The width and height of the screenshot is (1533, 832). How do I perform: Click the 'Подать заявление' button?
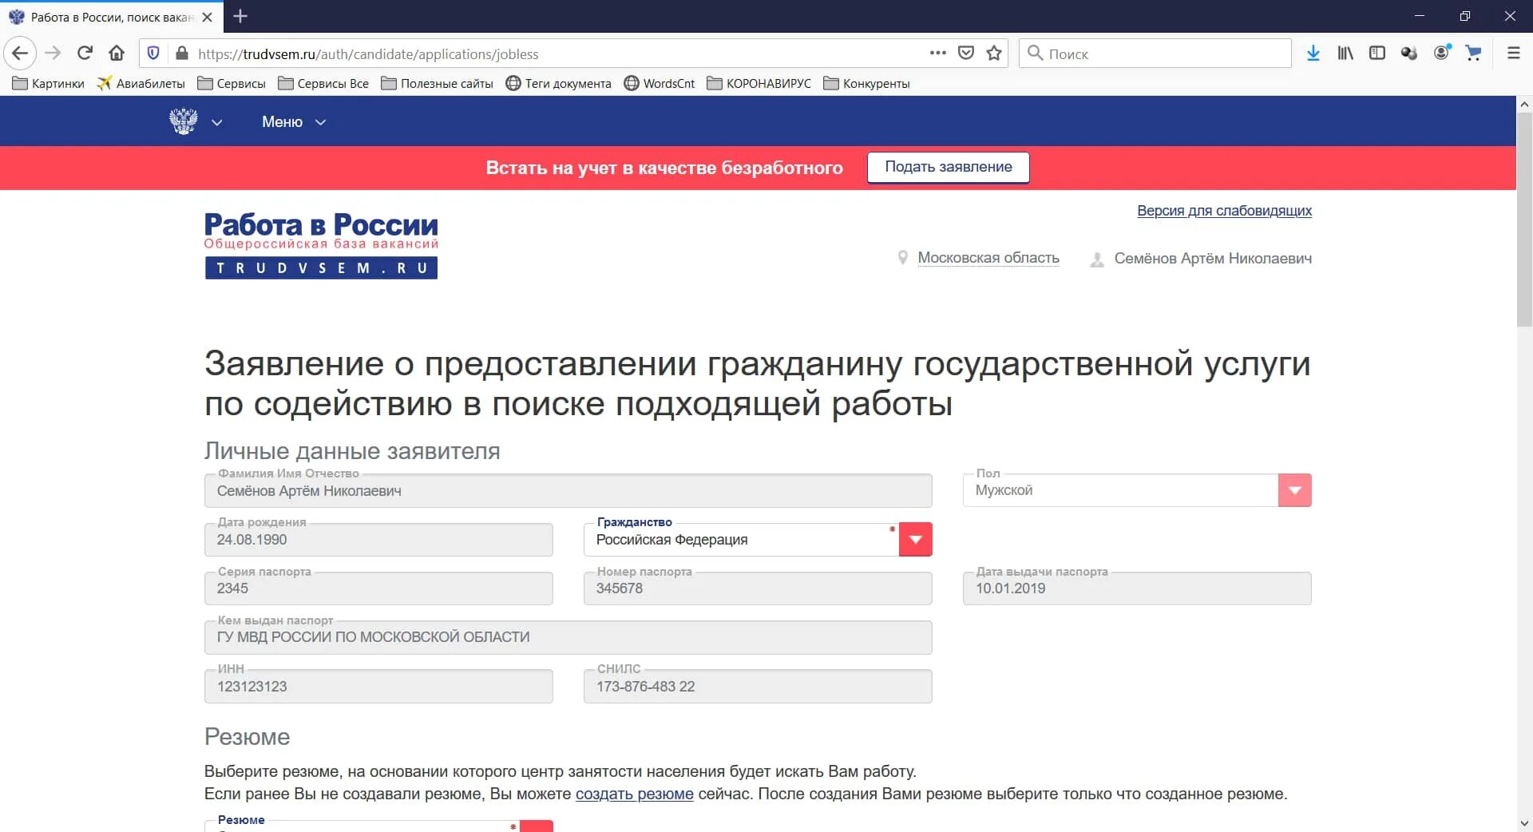pyautogui.click(x=949, y=167)
